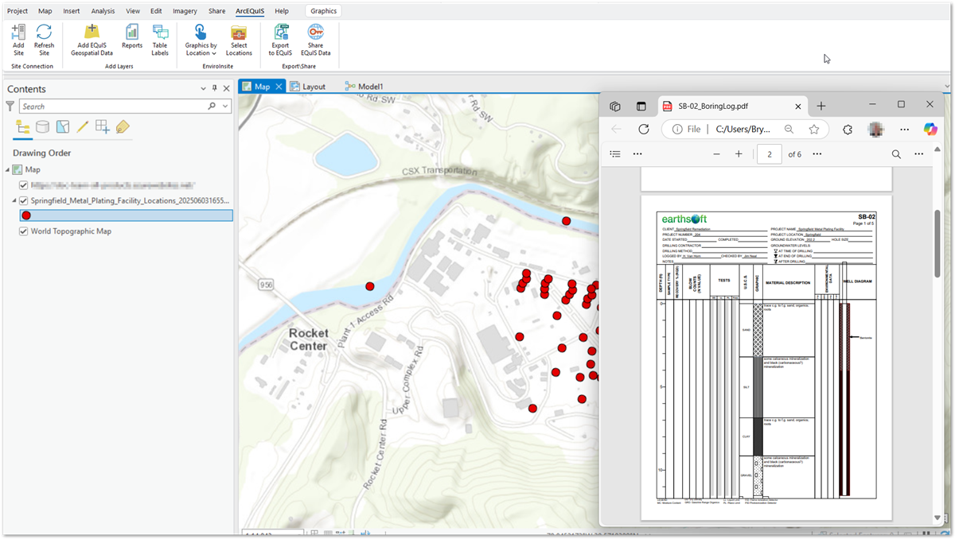Viewport: 955px width, 539px height.
Task: Switch to the Model1 view tab
Action: click(364, 86)
